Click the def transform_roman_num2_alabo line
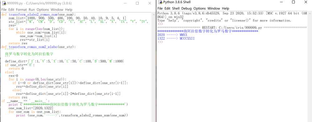This screenshot has width=312, height=122. (38, 47)
